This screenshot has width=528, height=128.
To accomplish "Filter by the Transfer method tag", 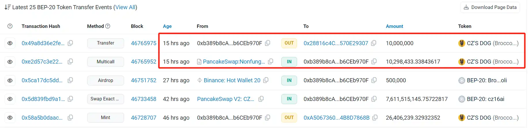I will [105, 43].
